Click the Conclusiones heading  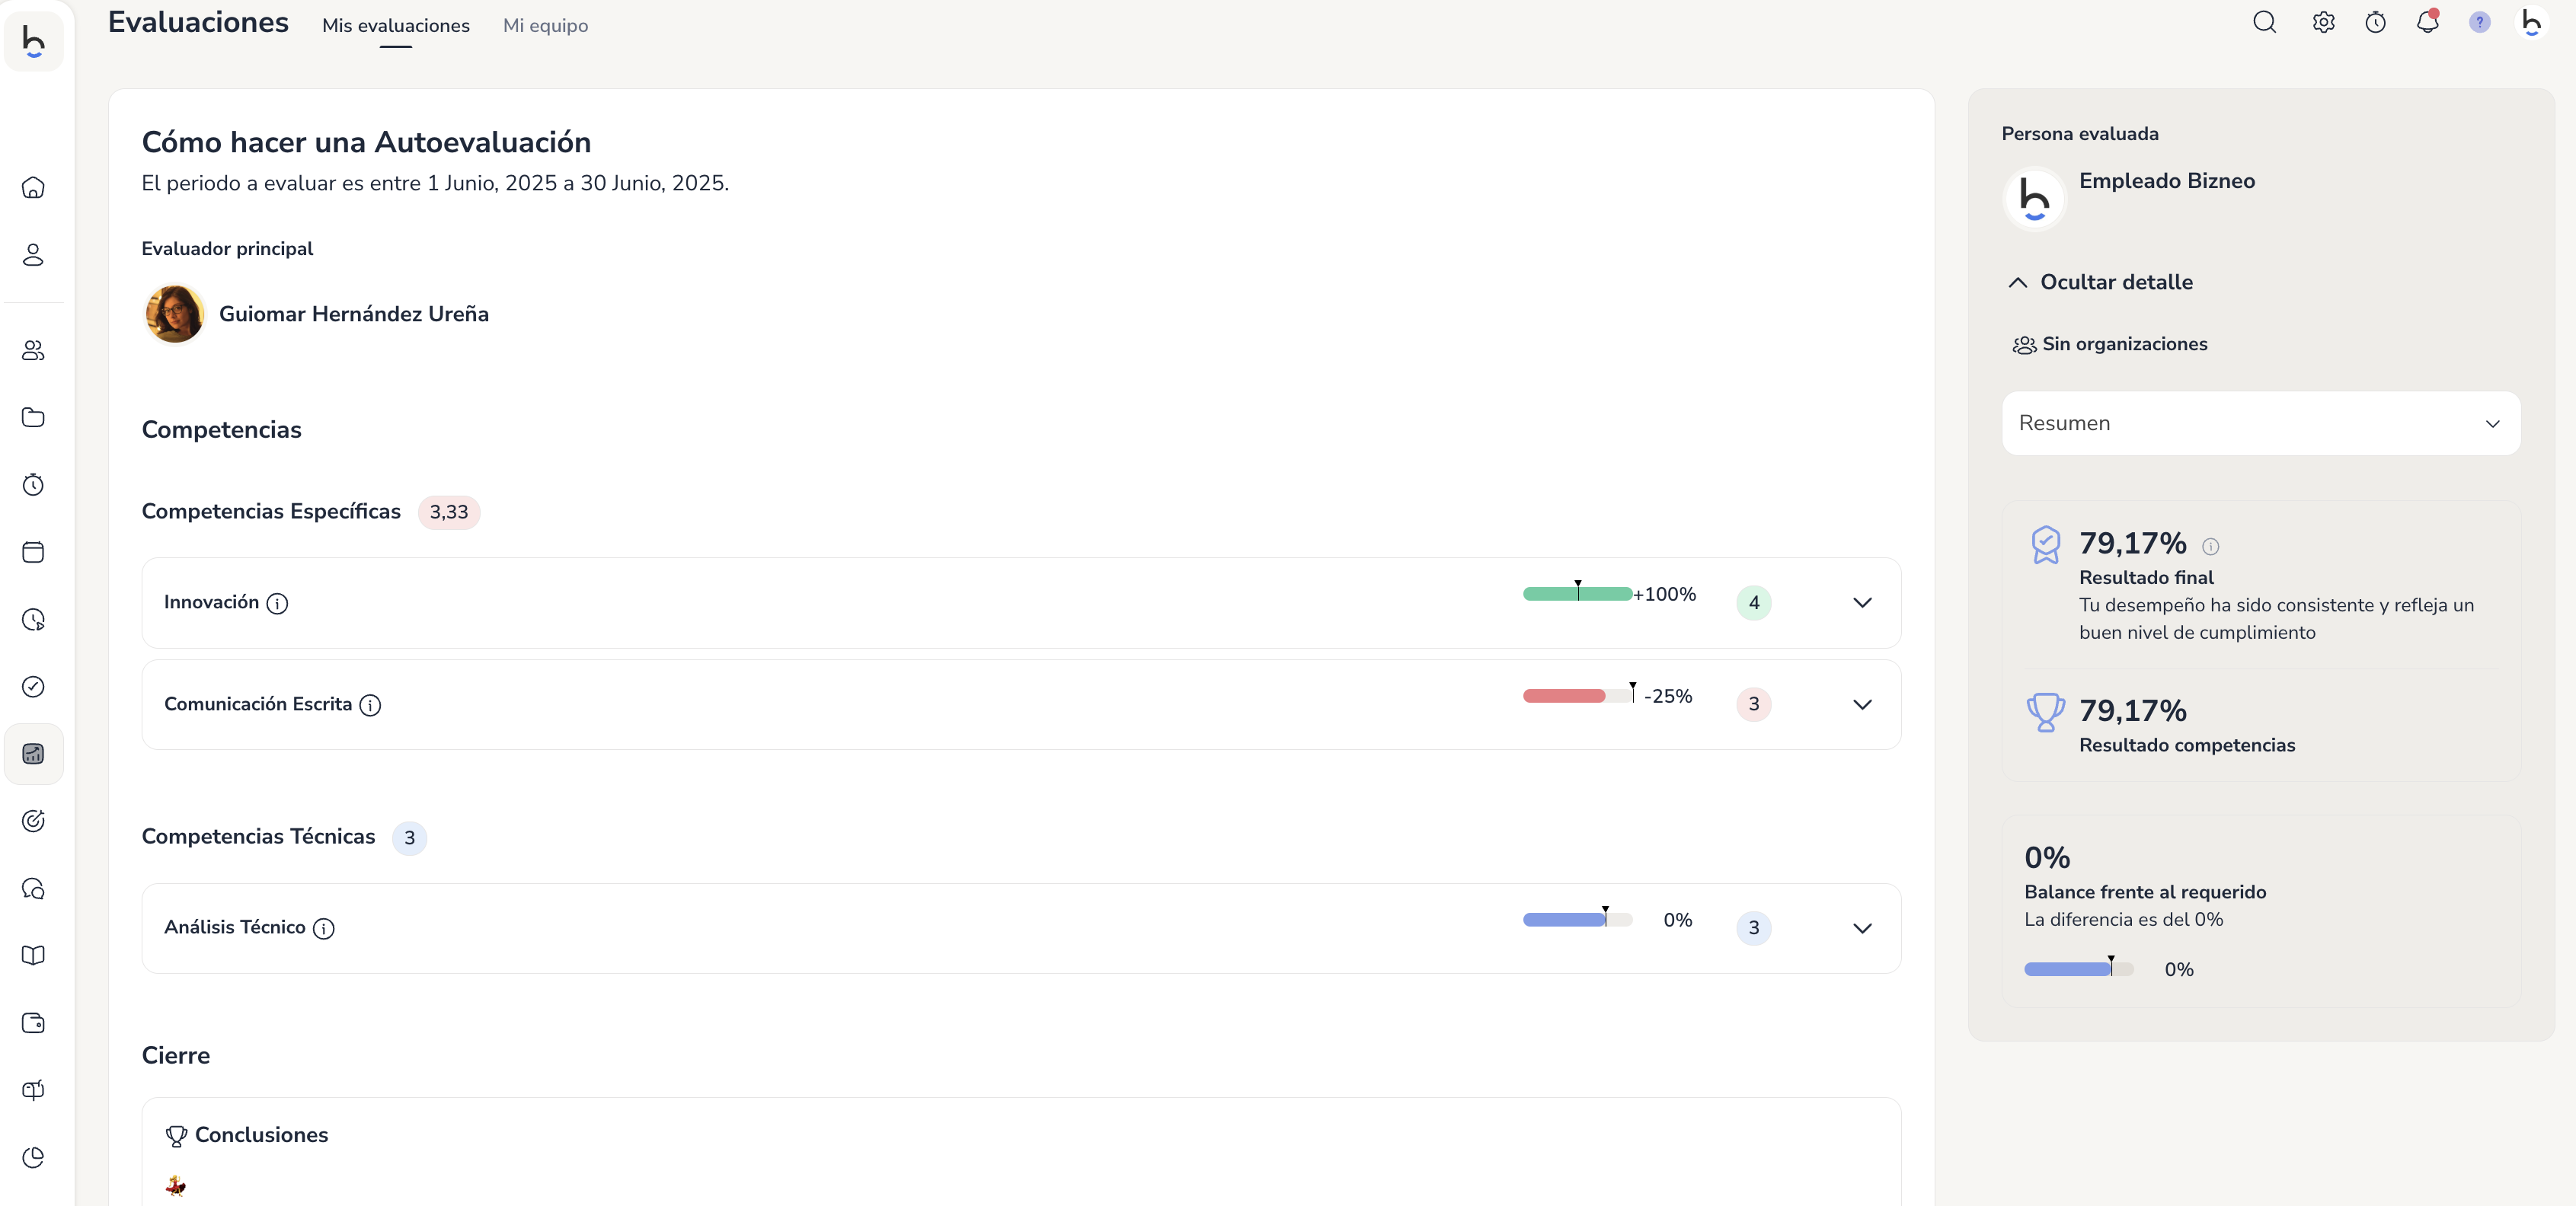[x=261, y=1135]
